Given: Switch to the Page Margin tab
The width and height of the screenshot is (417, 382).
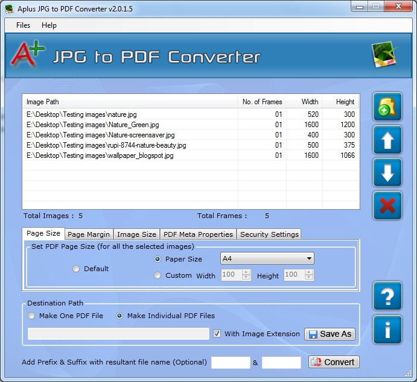Looking at the screenshot, I should pos(89,234).
